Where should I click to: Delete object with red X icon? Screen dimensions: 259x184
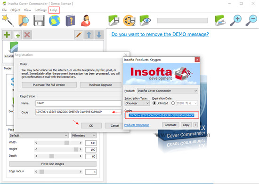(x=27, y=35)
